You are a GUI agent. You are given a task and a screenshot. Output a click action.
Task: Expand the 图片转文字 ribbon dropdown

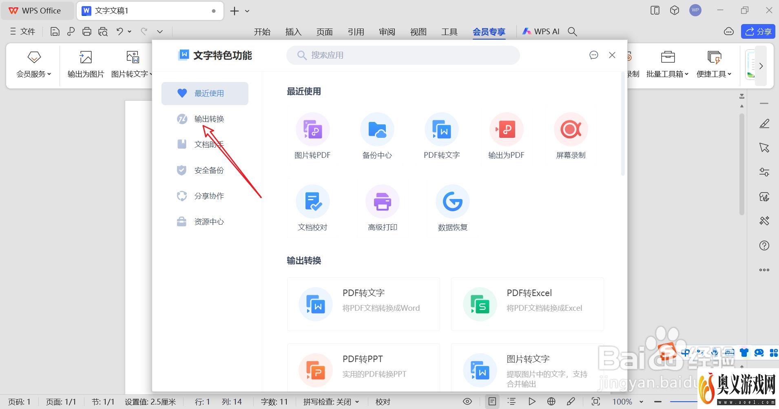click(150, 74)
